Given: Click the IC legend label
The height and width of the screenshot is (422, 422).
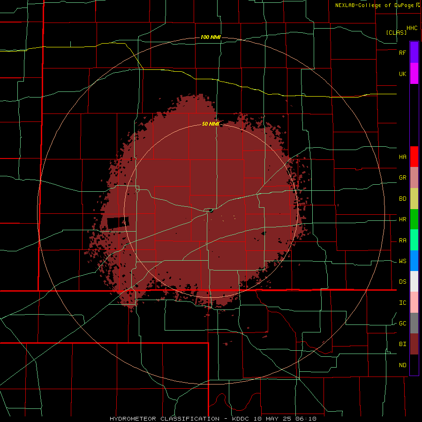Looking at the screenshot, I should tap(402, 303).
